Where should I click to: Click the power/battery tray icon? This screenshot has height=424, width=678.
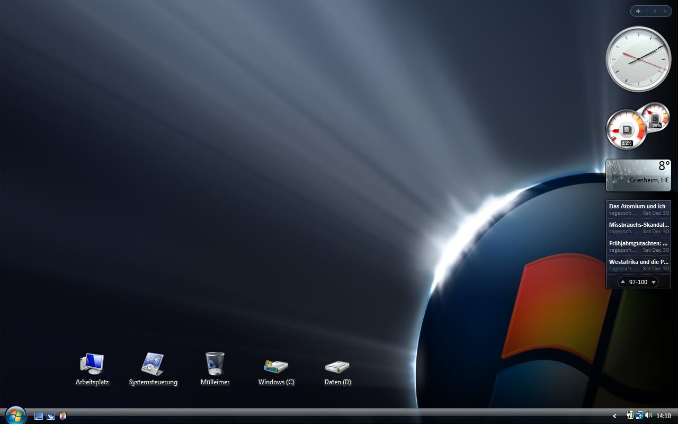(x=630, y=416)
